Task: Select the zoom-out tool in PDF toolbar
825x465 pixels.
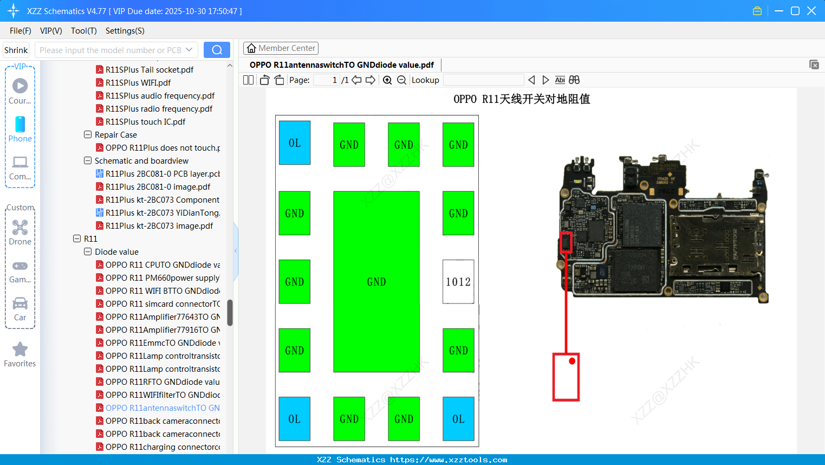Action: point(401,80)
